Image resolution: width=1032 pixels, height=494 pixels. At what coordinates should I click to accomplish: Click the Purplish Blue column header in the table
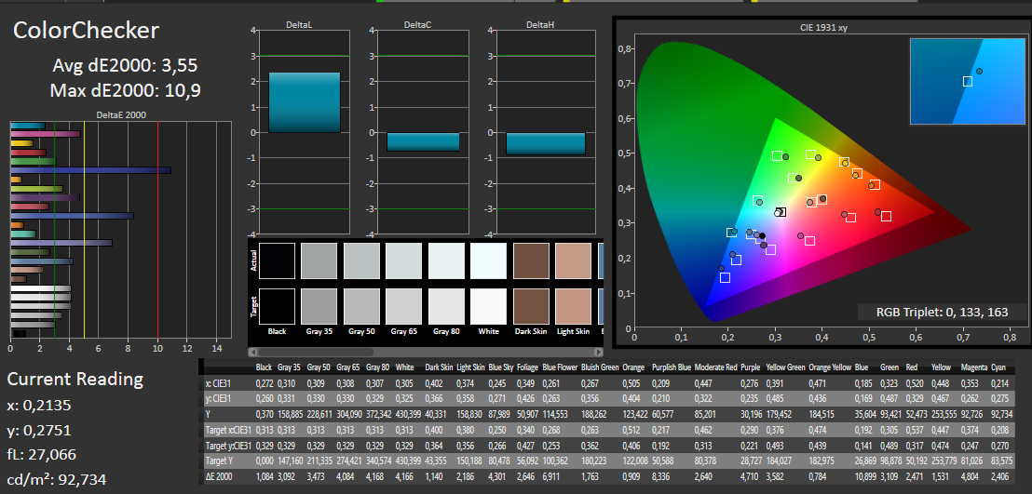click(671, 368)
